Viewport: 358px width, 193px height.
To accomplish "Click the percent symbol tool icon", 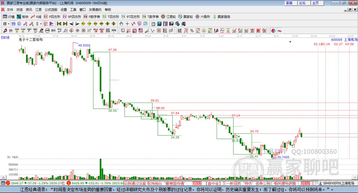I will point(192,30).
